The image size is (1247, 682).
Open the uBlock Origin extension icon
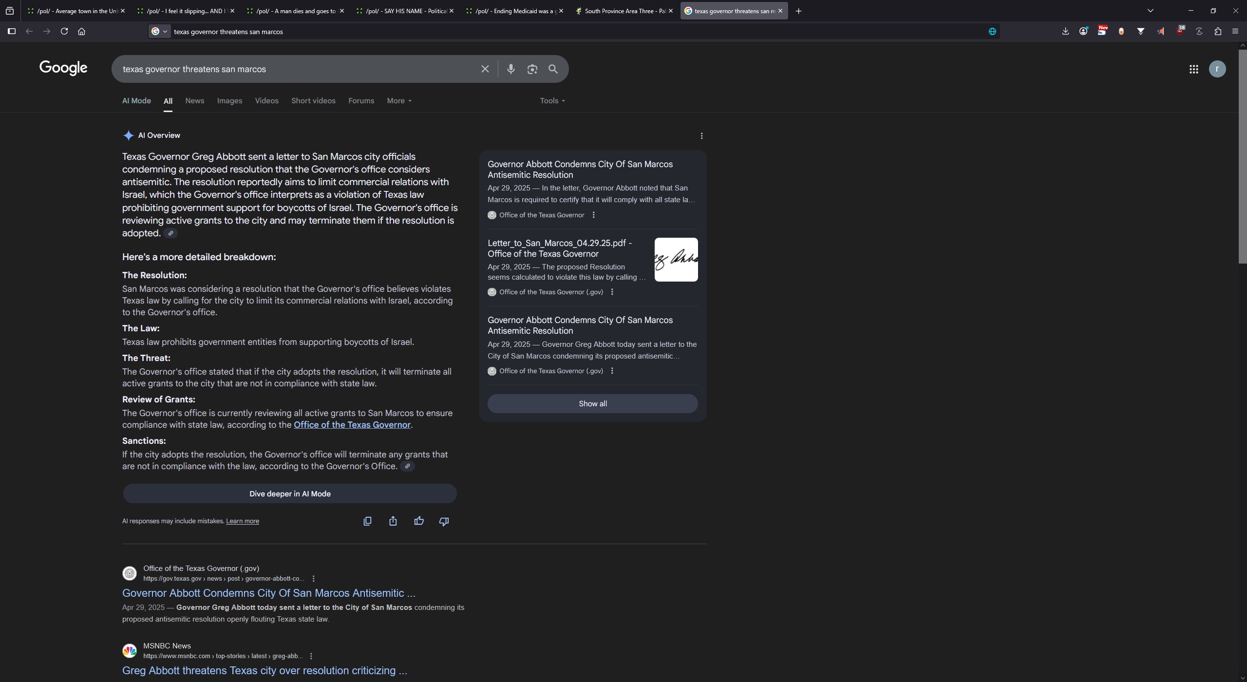pos(1180,31)
